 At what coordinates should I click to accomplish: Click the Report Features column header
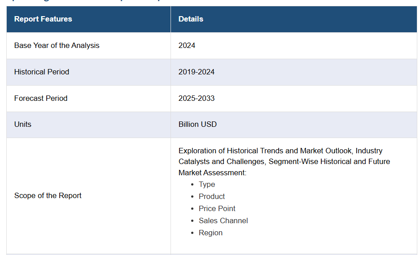point(43,19)
